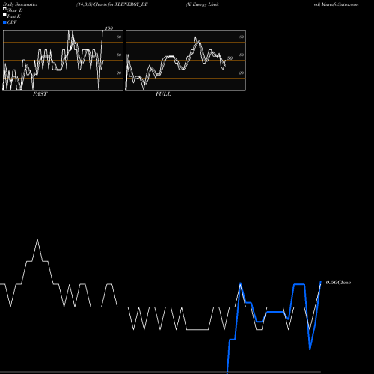
Task: Click the '0.50Close' price label
Action: (338, 283)
